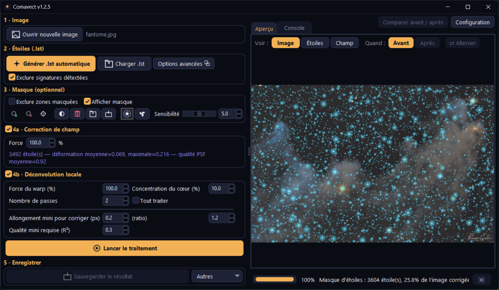Toggle the star mask button
Image resolution: width=499 pixels, height=290 pixels.
(127, 114)
